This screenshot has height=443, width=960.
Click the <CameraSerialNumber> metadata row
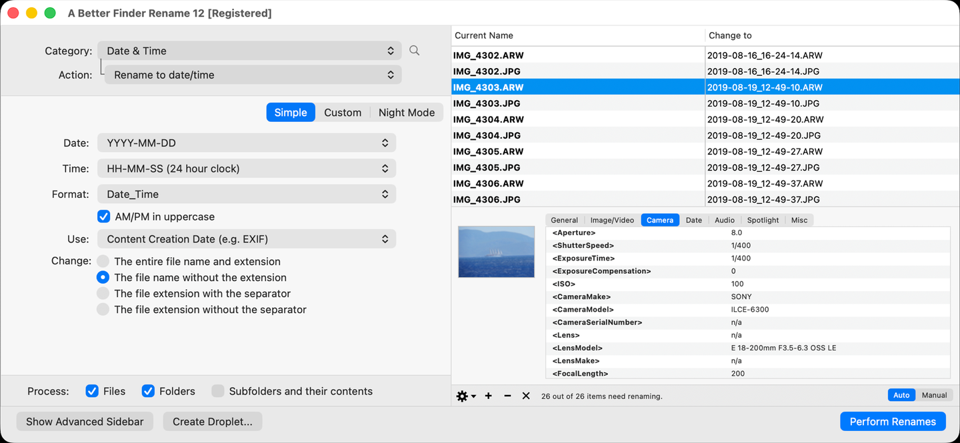point(748,322)
